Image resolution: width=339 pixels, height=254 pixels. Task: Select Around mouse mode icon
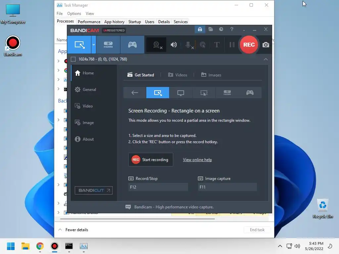click(204, 93)
